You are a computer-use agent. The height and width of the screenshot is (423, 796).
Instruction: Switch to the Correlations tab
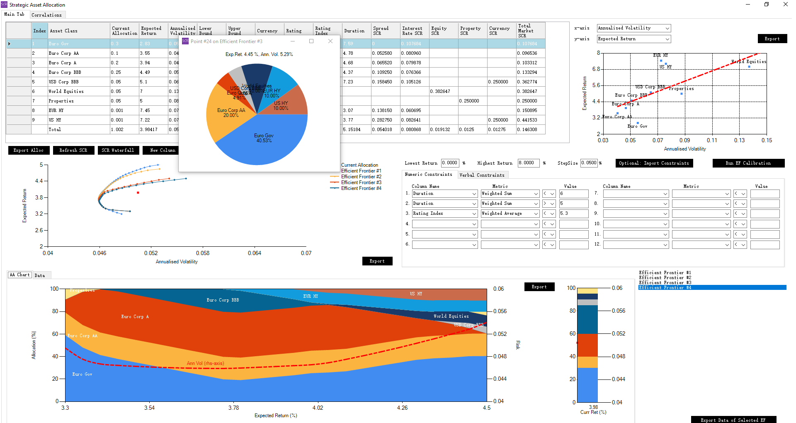coord(46,15)
